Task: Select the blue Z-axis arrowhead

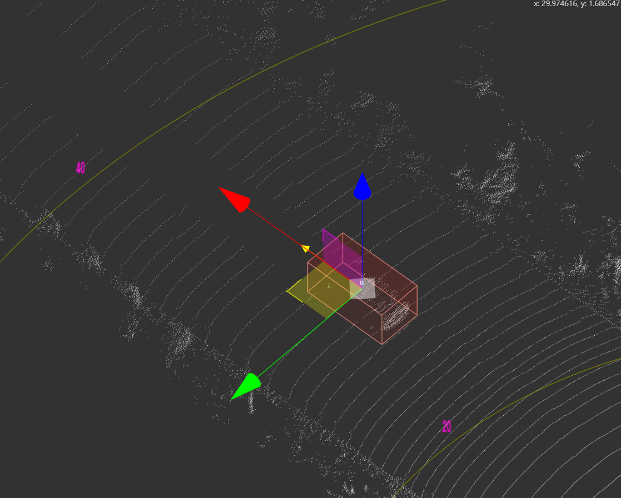Action: (362, 187)
